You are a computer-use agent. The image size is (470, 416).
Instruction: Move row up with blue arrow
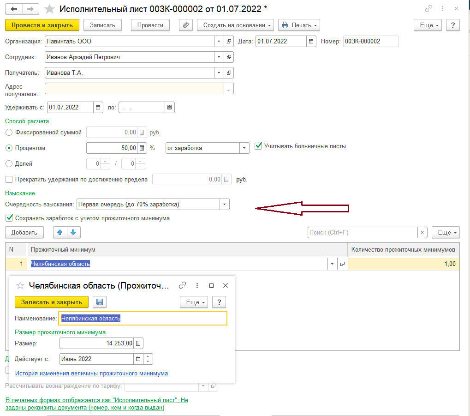[x=59, y=232]
